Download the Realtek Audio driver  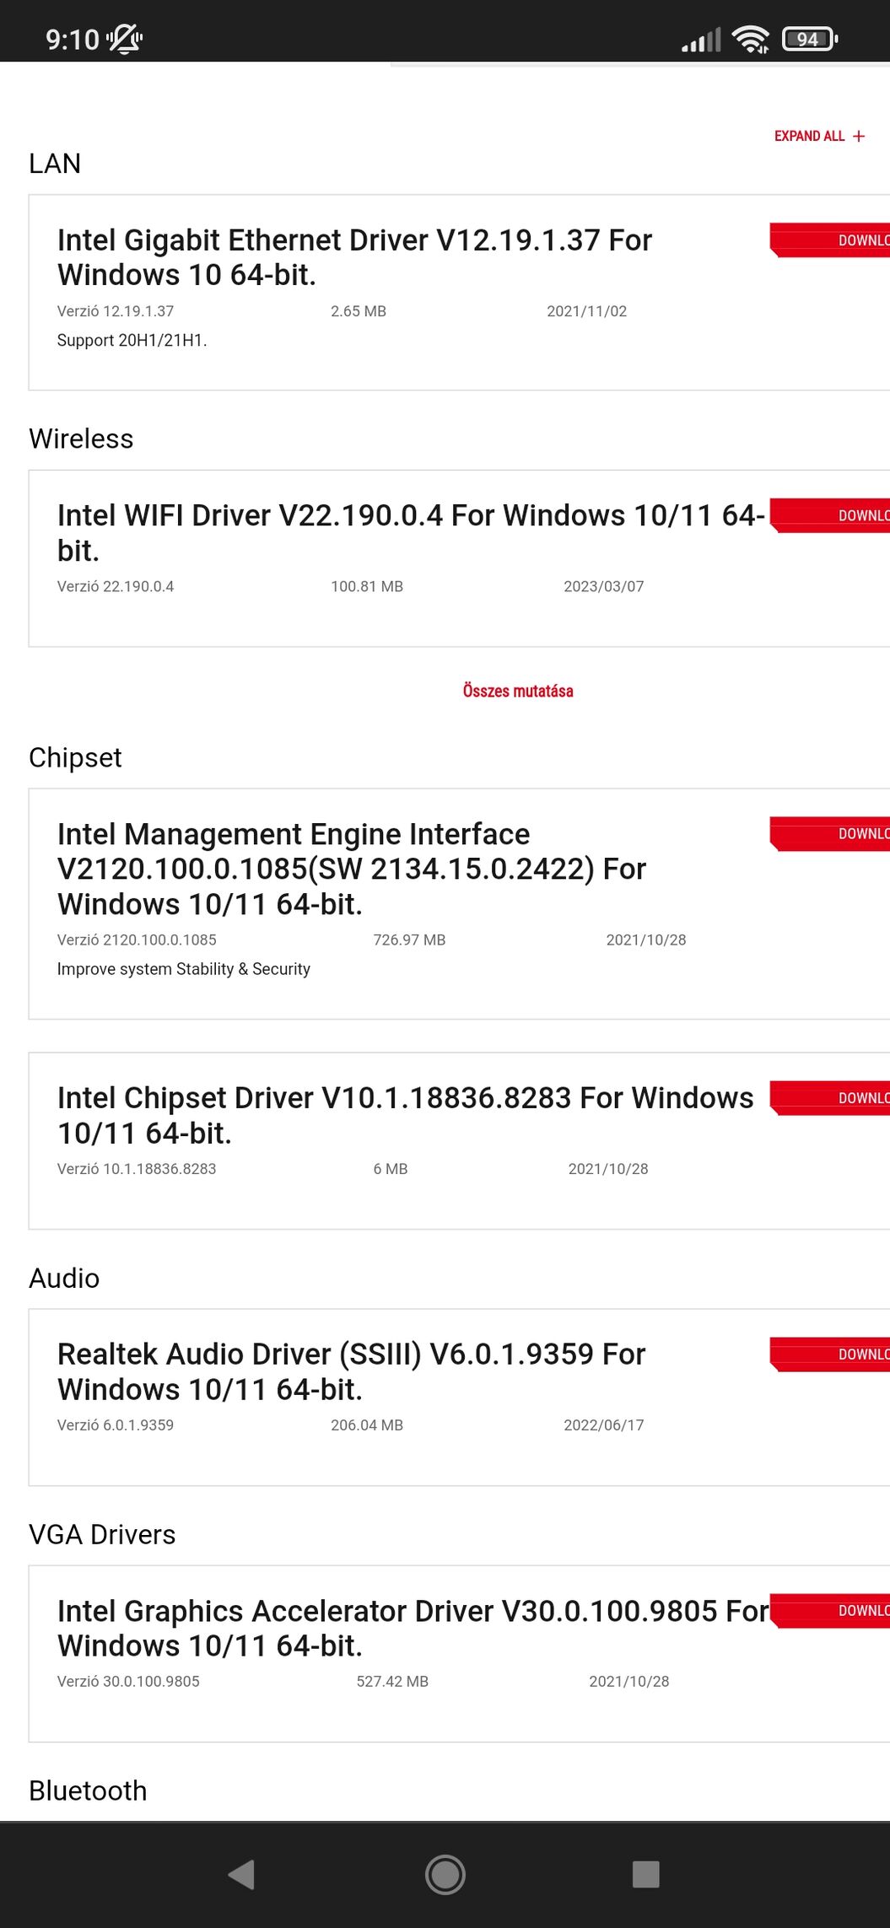pos(831,1354)
